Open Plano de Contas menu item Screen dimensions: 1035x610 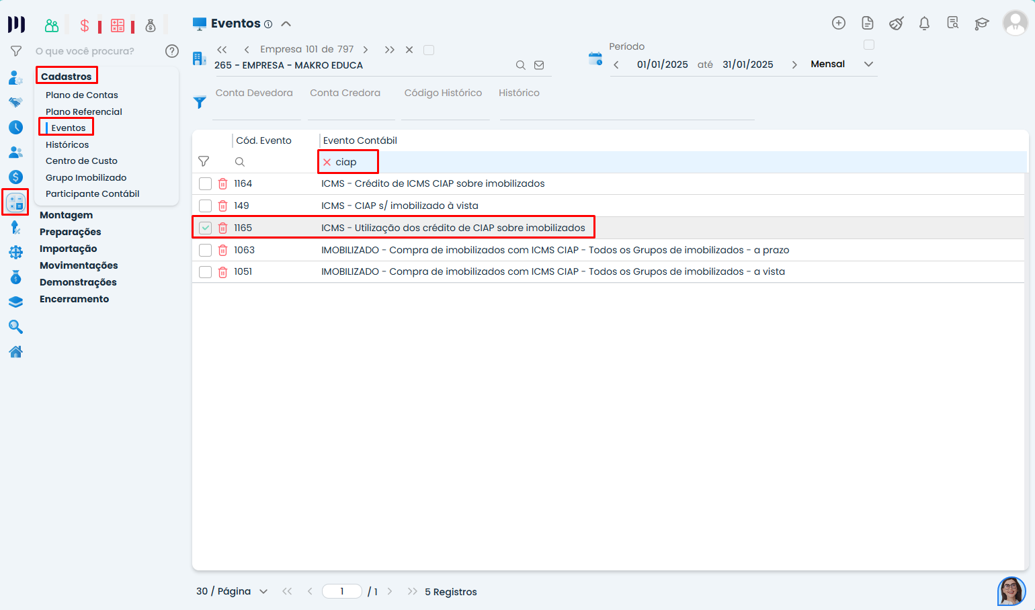81,95
